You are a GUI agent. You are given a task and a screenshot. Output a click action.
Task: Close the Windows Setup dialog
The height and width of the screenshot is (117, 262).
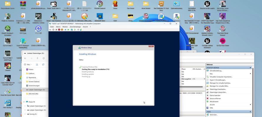click(x=151, y=46)
